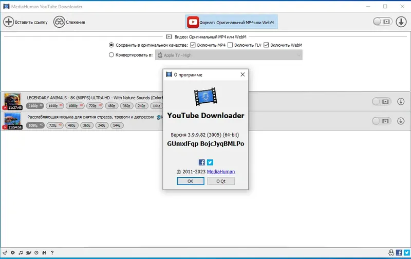Image resolution: width=411 pixels, height=259 pixels.
Task: Click the binoculars search icon in status bar
Action: pyautogui.click(x=44, y=253)
